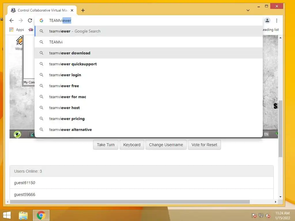Pick the 'teamviewer download' suggestion
The width and height of the screenshot is (295, 221).
[149, 53]
